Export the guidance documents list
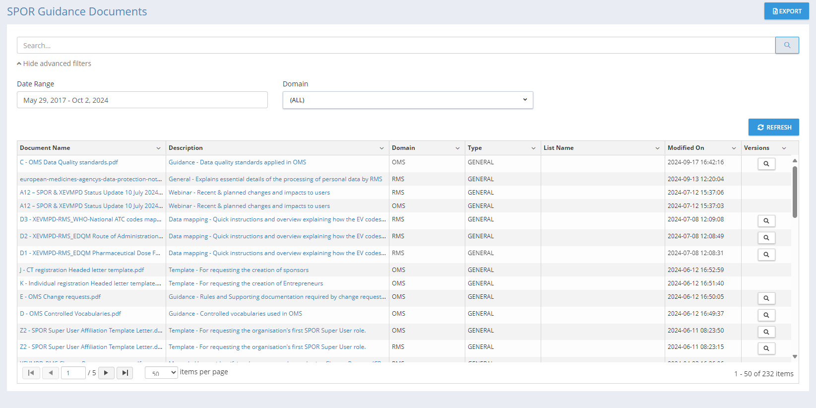The image size is (816, 408). 786,11
